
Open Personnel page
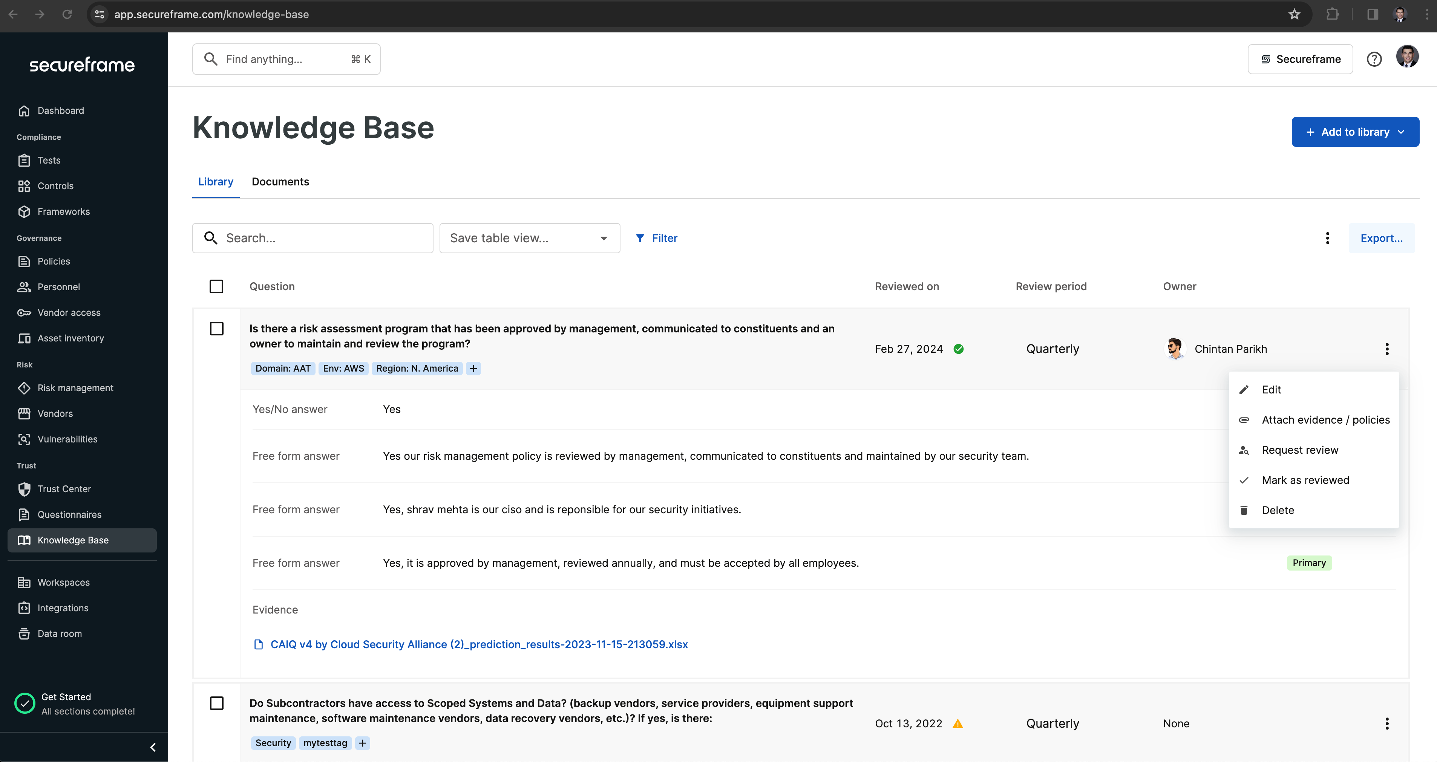coord(58,287)
